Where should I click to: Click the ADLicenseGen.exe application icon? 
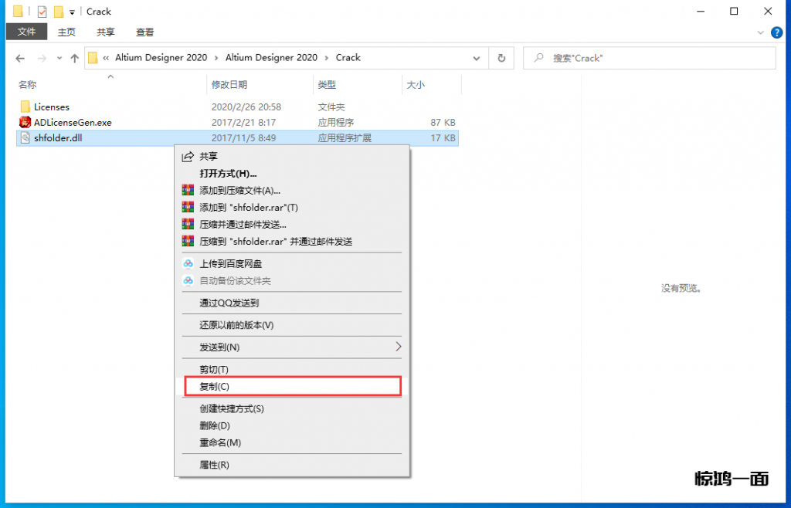pos(25,122)
